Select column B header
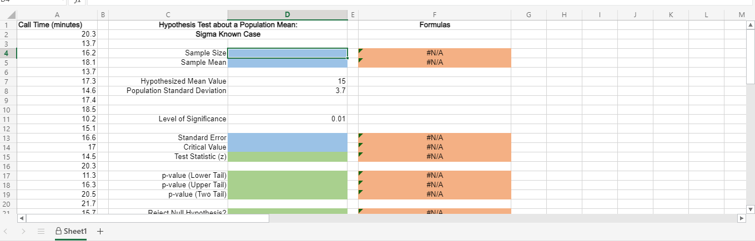 click(x=103, y=15)
